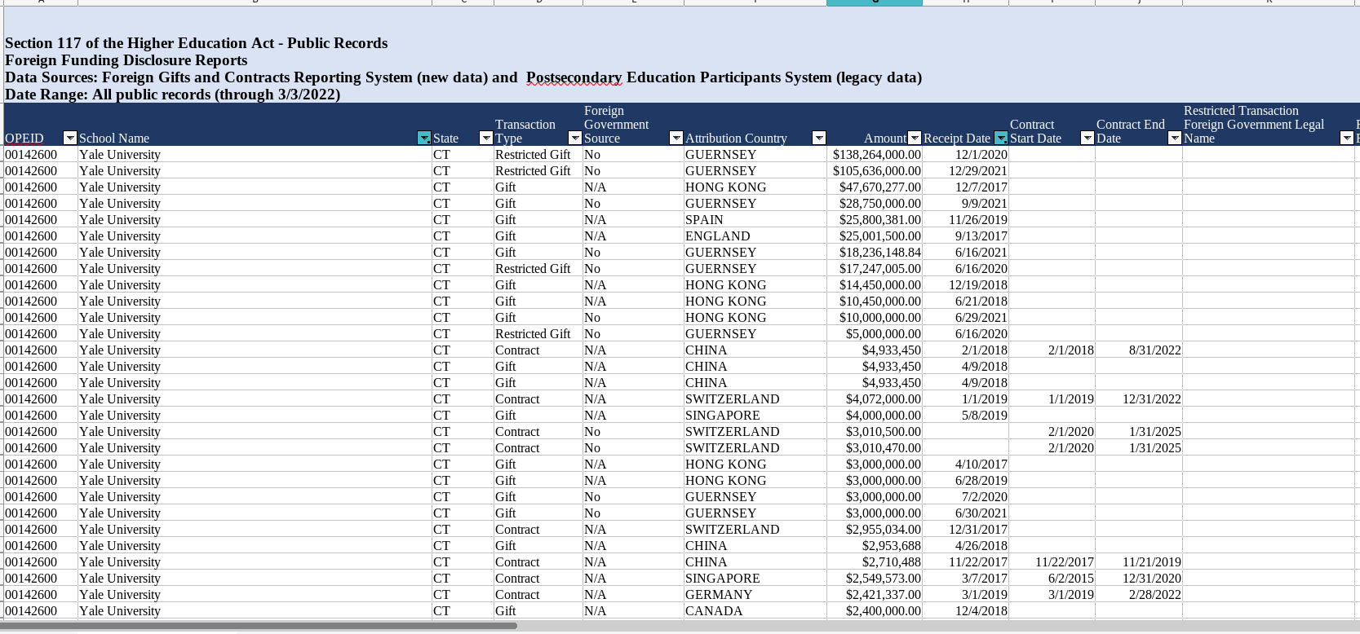Screen dimensions: 1360x634
Task: Select the receipt date 12/4/2018 cell
Action: pyautogui.click(x=966, y=611)
